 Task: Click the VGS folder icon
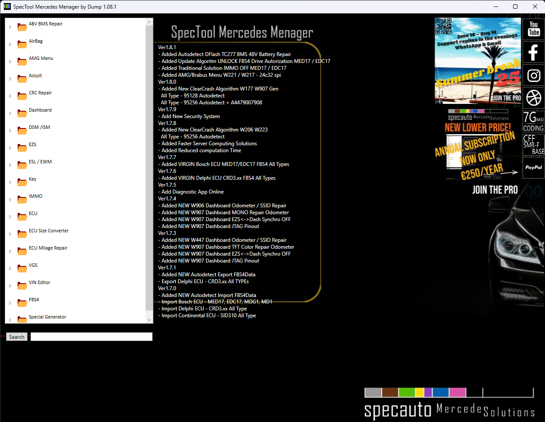(x=22, y=269)
